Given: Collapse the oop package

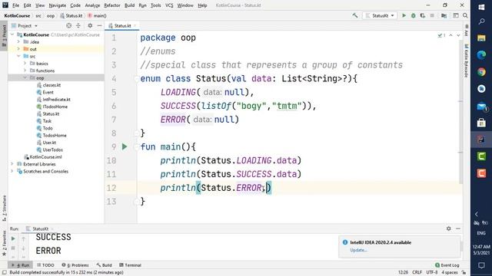Looking at the screenshot, I should click(25, 77).
